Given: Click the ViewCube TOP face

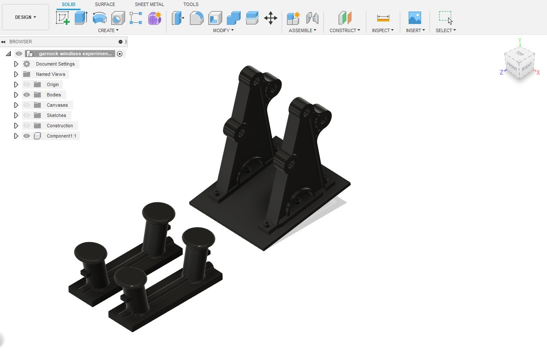Looking at the screenshot, I should click(520, 54).
